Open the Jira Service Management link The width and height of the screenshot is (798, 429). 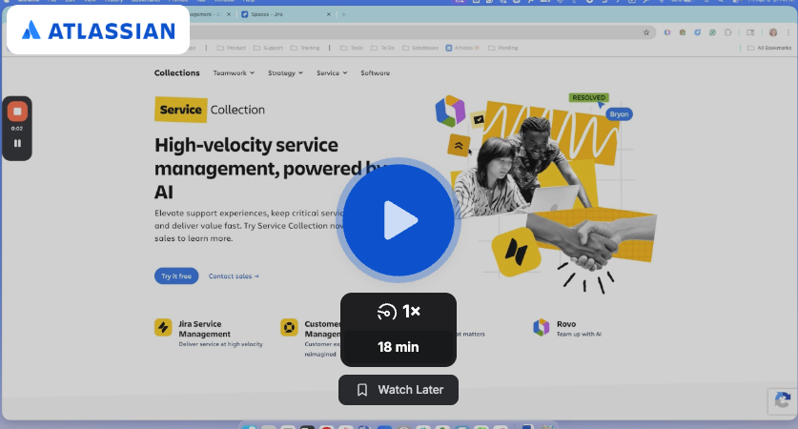point(204,329)
